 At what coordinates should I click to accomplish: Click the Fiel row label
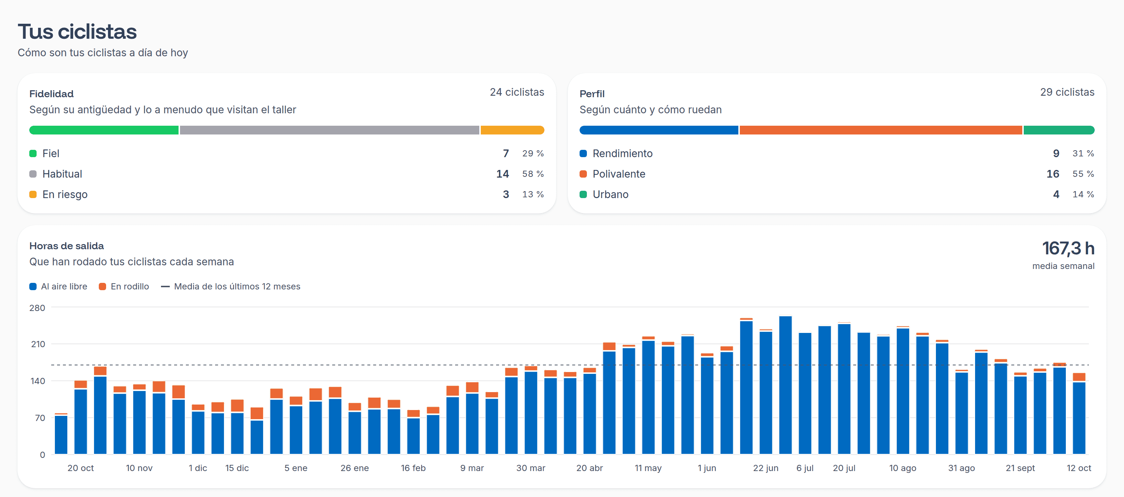[50, 153]
